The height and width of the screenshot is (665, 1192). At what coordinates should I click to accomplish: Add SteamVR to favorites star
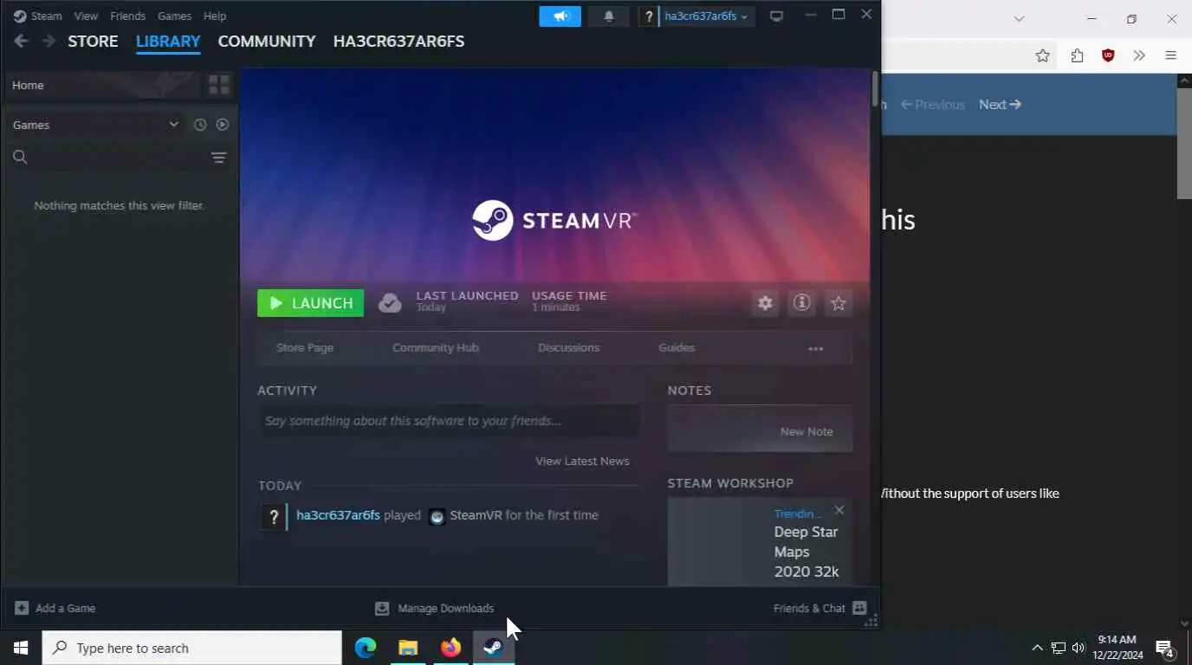click(839, 303)
